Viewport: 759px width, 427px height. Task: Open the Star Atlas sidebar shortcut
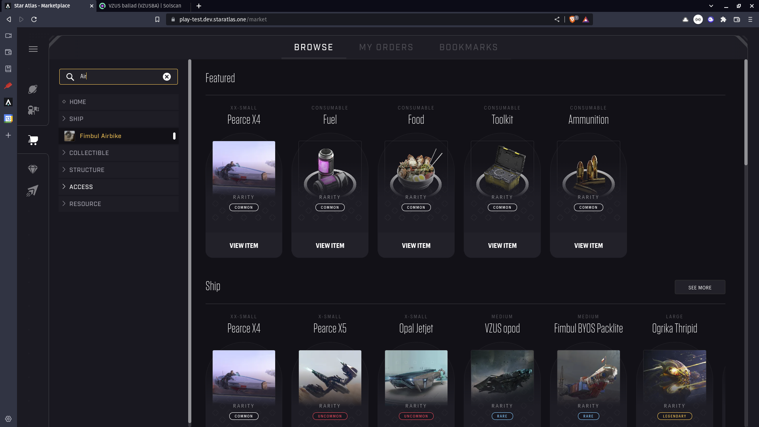coord(8,102)
